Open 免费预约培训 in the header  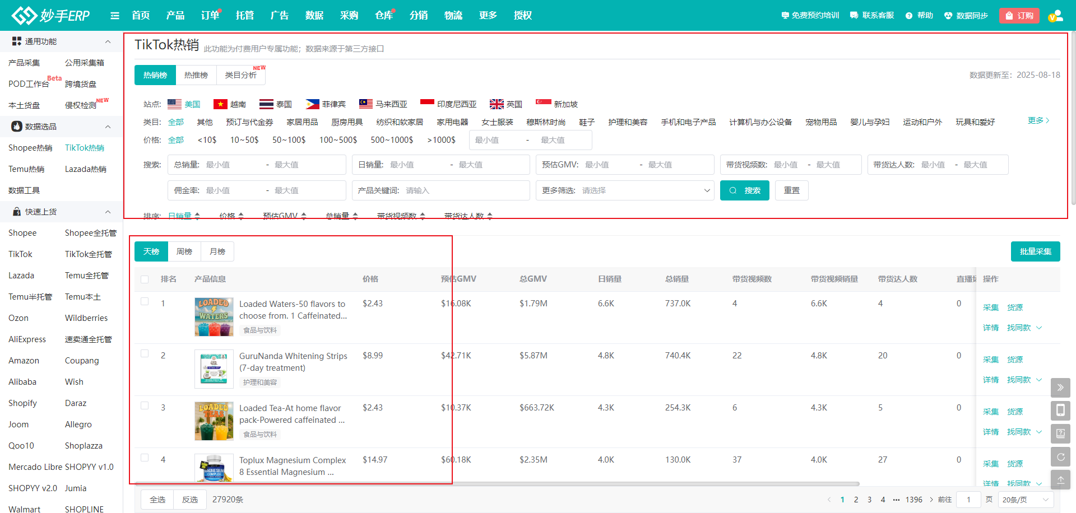click(x=810, y=16)
